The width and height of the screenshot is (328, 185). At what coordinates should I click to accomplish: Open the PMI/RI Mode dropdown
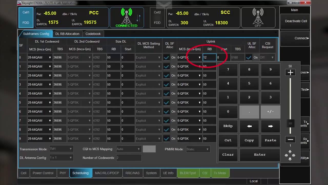tap(198, 149)
